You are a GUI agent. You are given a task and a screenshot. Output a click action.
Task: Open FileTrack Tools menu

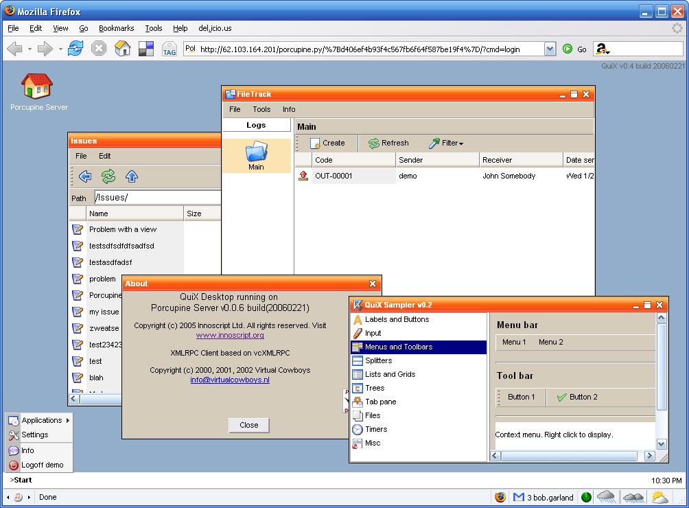pyautogui.click(x=261, y=109)
